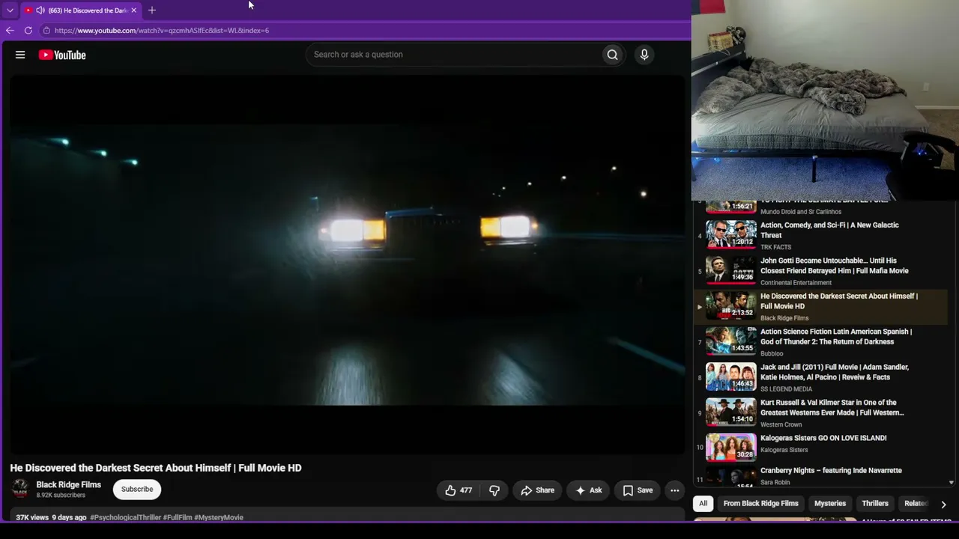Open the #MysteryMovie hashtag
Image resolution: width=959 pixels, height=539 pixels.
pos(219,517)
